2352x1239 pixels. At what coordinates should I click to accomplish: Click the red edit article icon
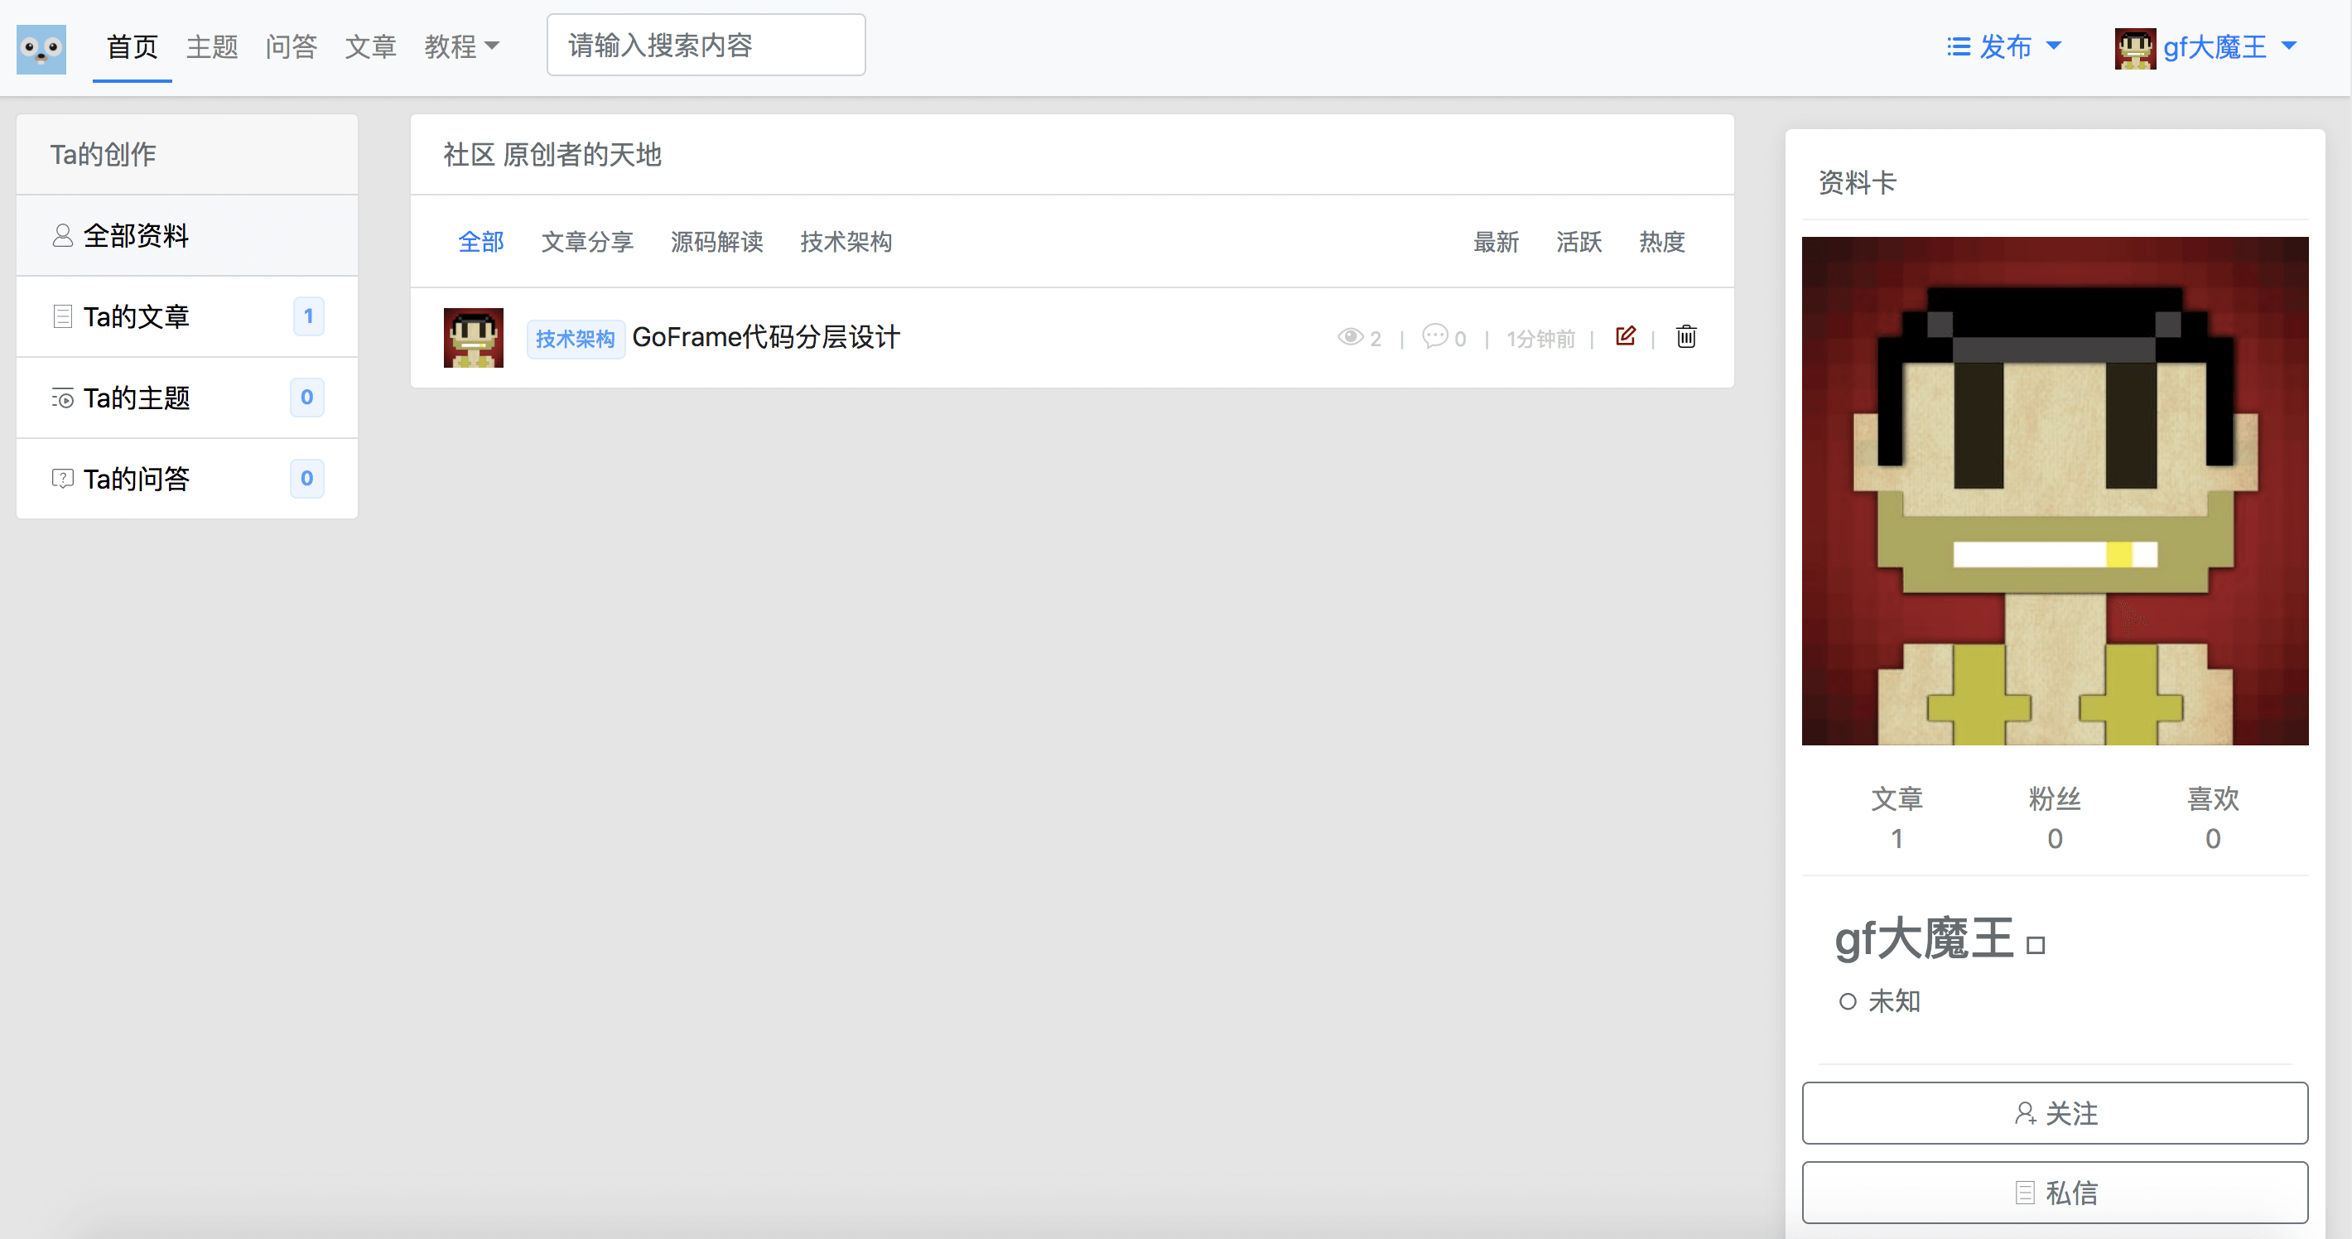(1625, 336)
